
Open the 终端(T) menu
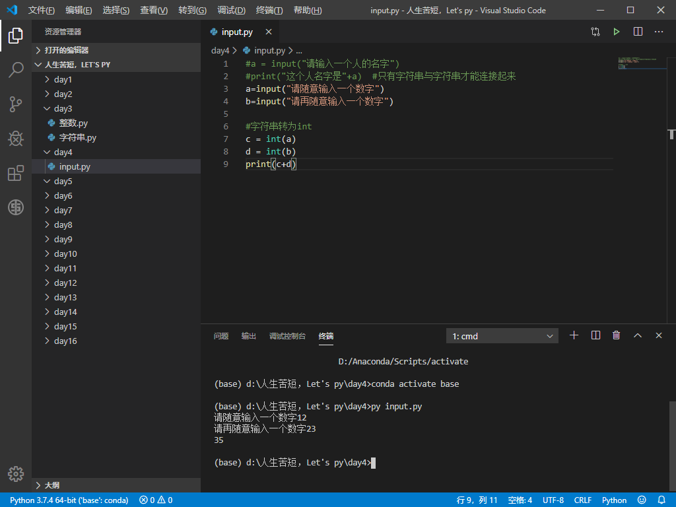pyautogui.click(x=269, y=10)
